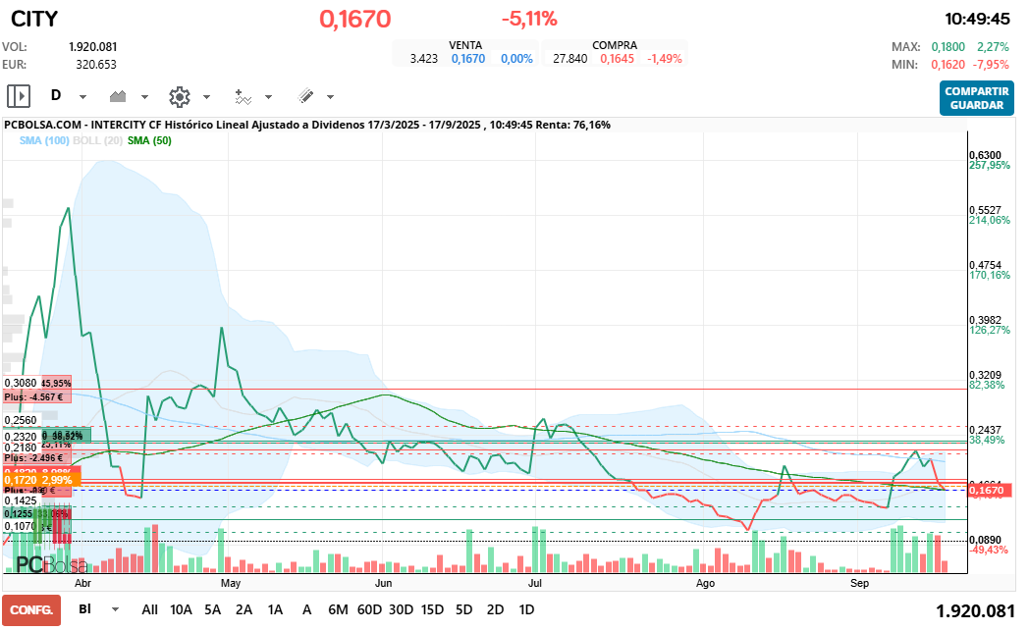
Task: Switch to the 2D time range
Action: [x=496, y=610]
